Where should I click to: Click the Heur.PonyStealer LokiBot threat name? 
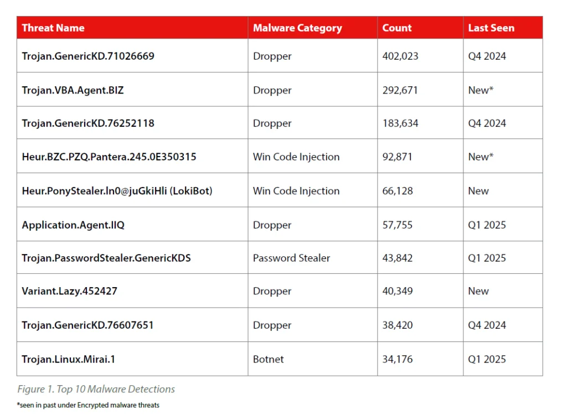tap(117, 191)
